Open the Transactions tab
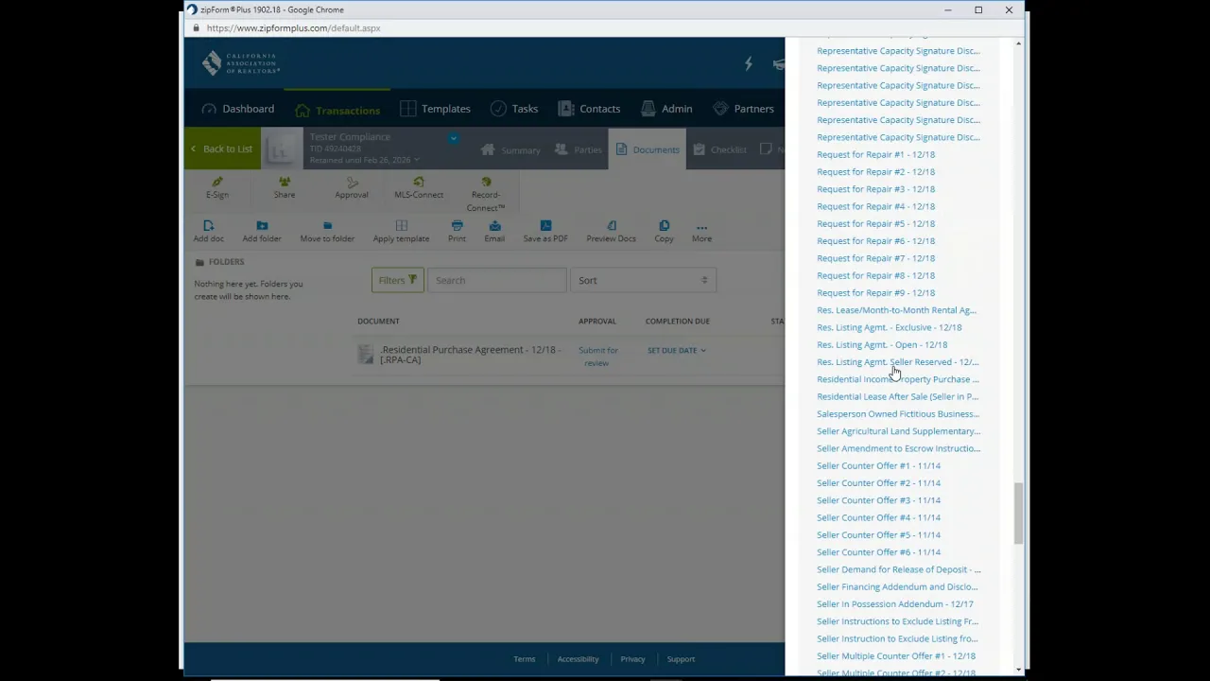1210x681 pixels. 337,110
